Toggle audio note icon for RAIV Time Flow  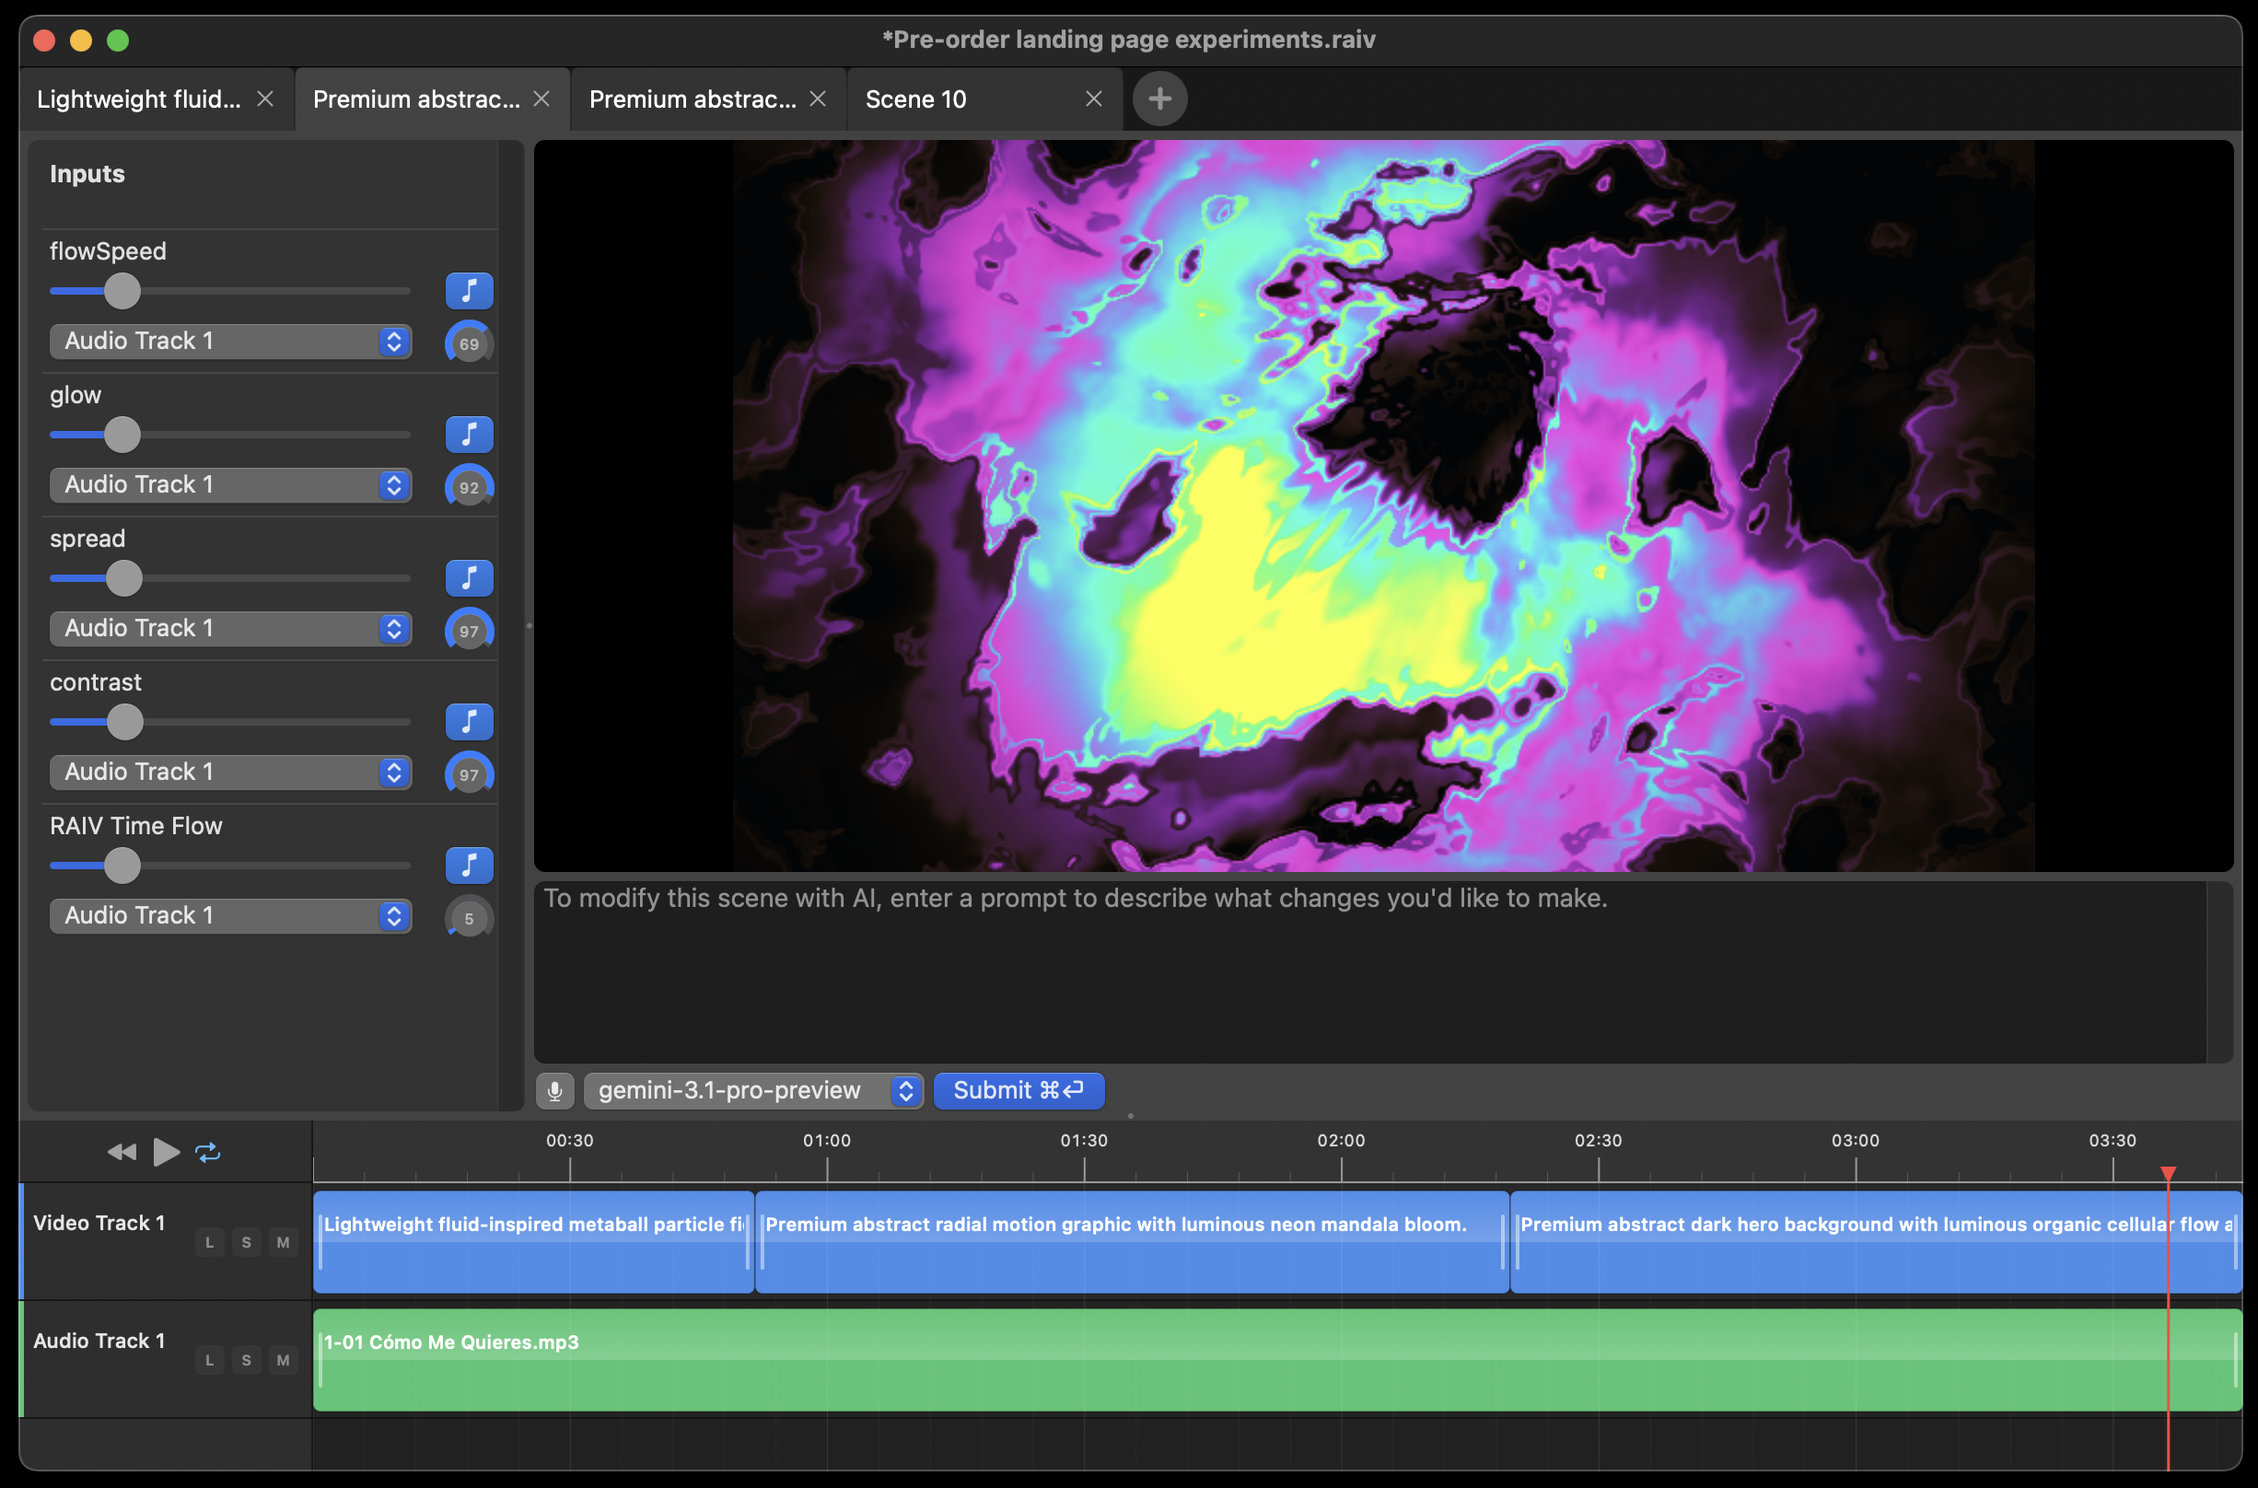click(469, 866)
